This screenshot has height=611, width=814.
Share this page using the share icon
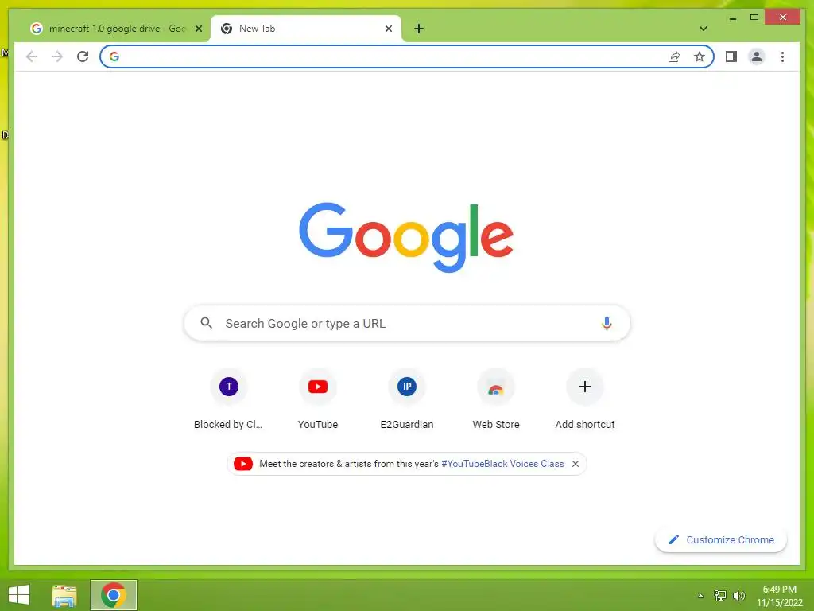[x=674, y=56]
